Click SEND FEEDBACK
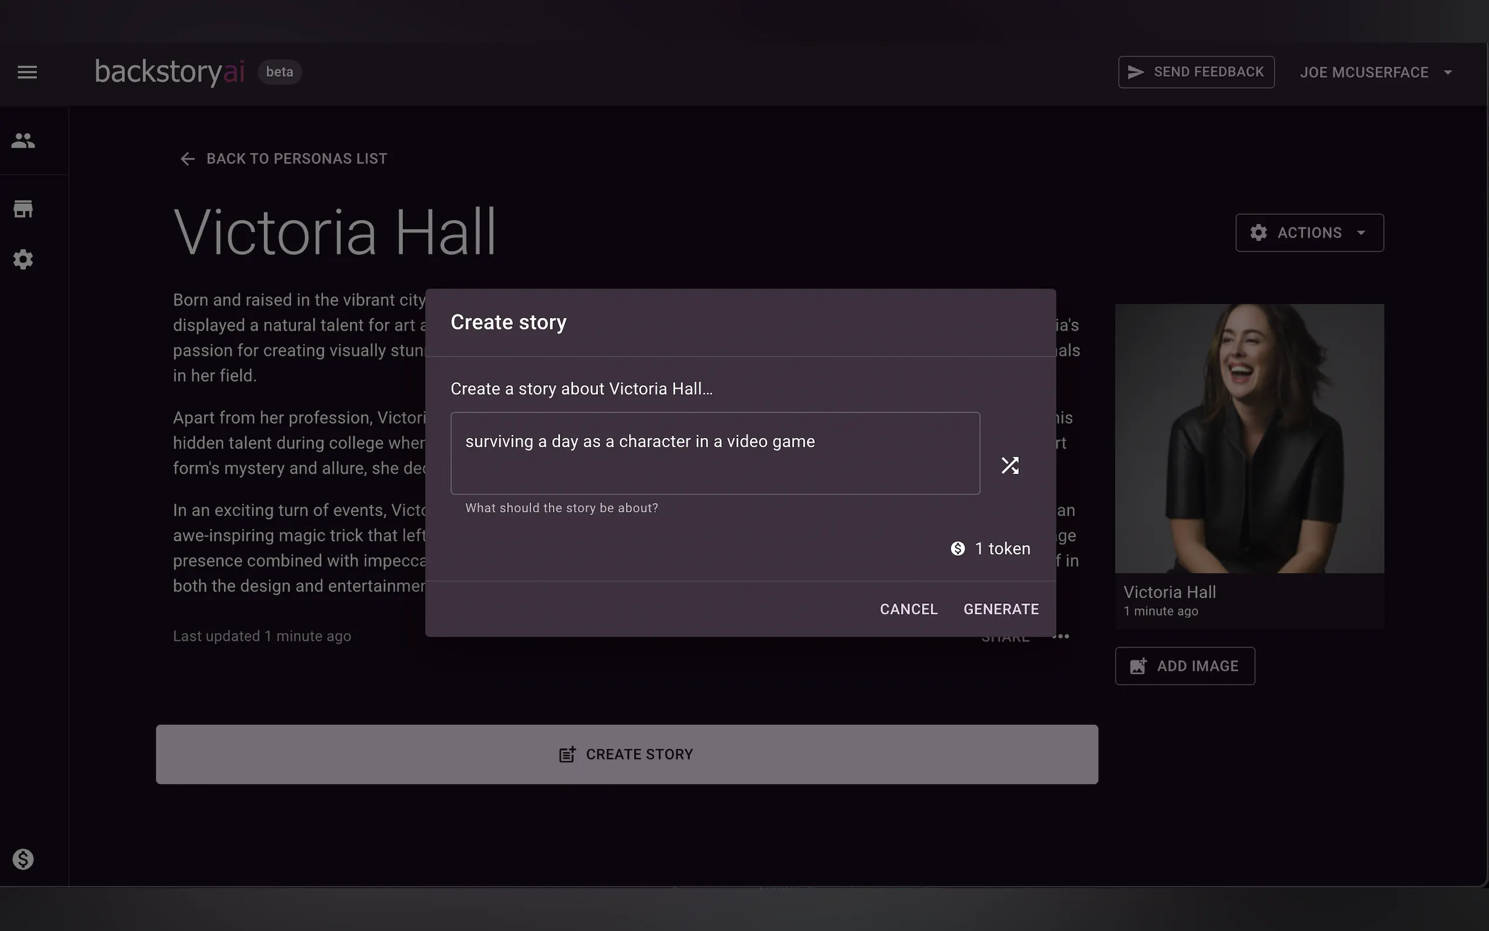Image resolution: width=1489 pixels, height=931 pixels. point(1196,72)
